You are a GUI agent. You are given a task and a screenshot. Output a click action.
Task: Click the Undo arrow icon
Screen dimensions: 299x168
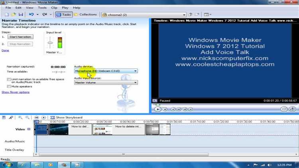pyautogui.click(x=31, y=14)
